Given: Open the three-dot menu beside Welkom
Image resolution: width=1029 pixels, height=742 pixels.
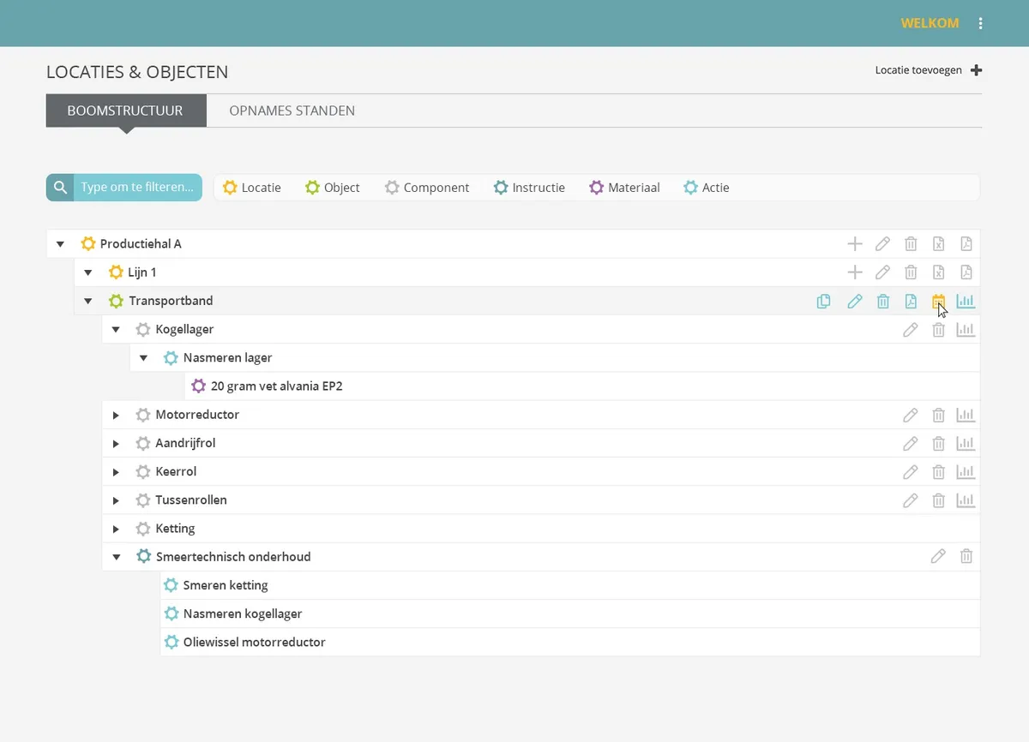Looking at the screenshot, I should coord(981,24).
